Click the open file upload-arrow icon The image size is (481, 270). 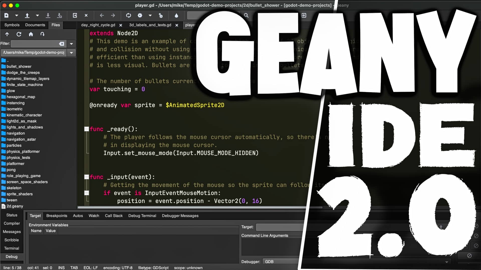click(x=27, y=15)
